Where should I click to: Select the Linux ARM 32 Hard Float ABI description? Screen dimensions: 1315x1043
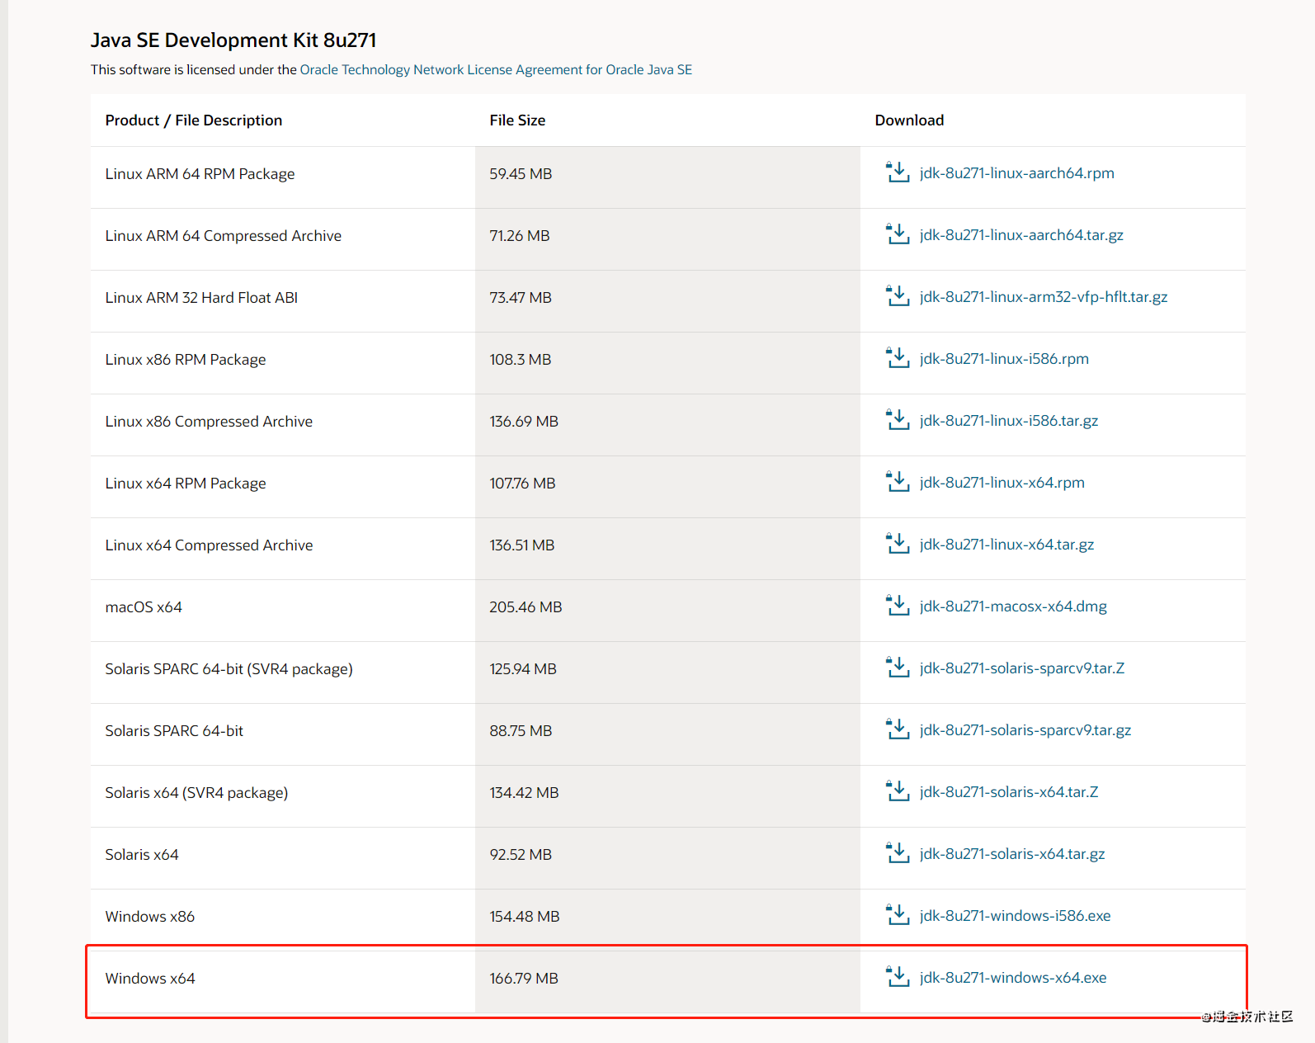pyautogui.click(x=201, y=298)
